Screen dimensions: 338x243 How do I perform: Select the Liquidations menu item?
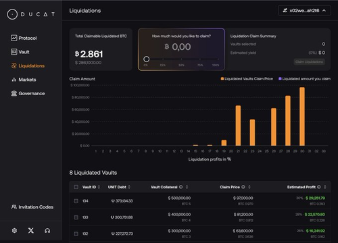coord(28,65)
